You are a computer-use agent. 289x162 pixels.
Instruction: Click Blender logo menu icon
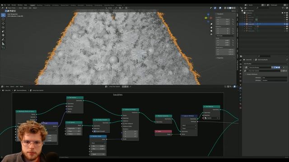[x=2, y=5]
